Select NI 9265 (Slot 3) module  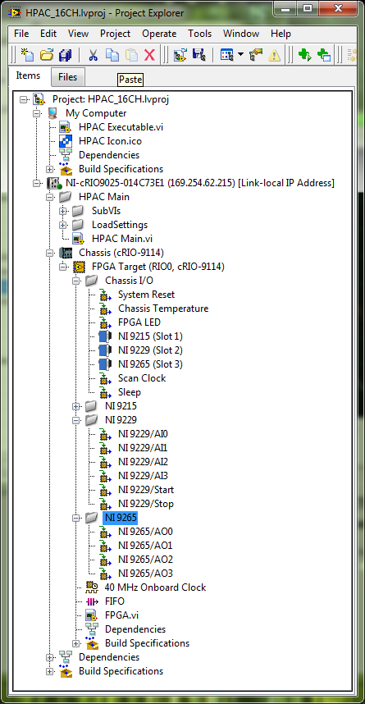pos(150,364)
